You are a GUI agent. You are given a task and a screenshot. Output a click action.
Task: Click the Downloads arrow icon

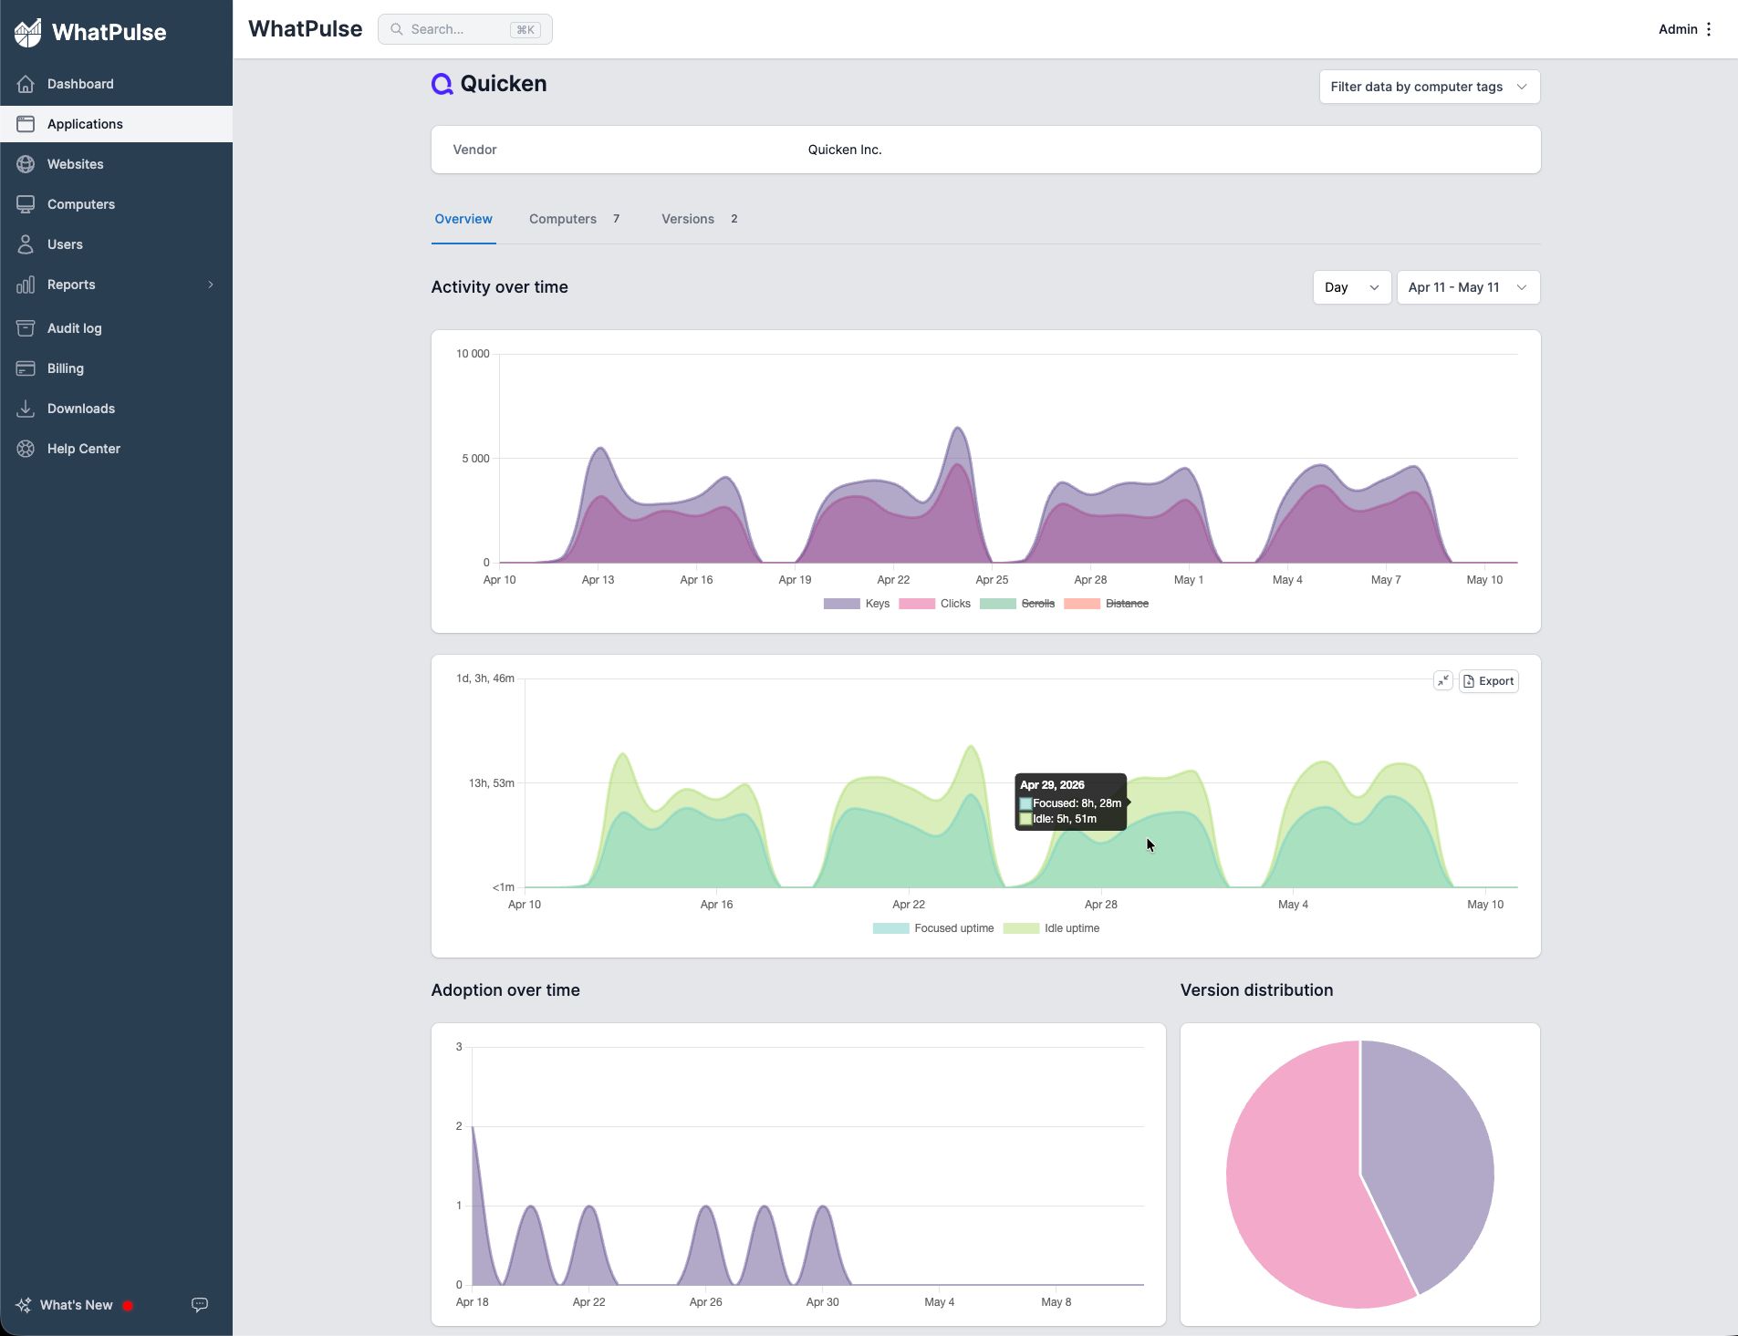(x=26, y=409)
